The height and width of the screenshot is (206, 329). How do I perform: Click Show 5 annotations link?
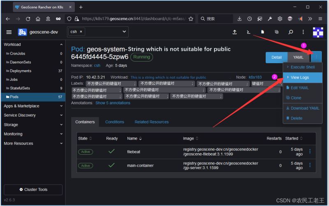click(113, 103)
